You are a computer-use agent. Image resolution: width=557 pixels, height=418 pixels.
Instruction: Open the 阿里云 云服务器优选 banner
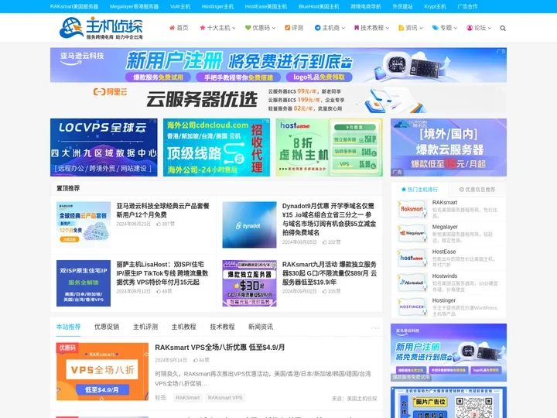[278, 99]
